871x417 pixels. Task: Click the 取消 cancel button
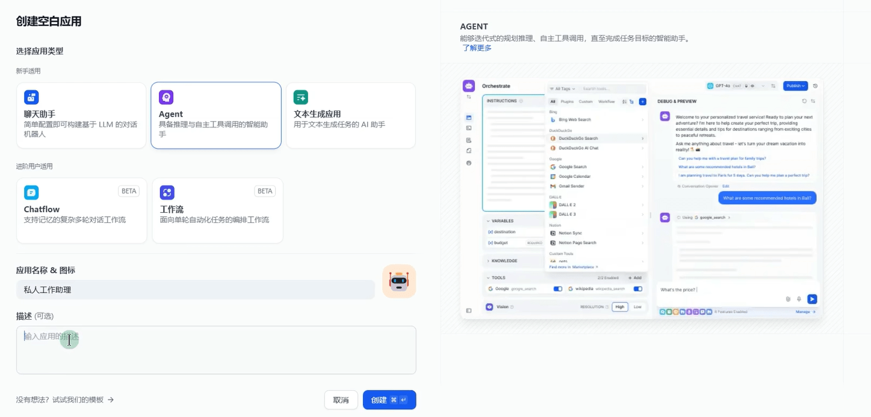coord(341,400)
